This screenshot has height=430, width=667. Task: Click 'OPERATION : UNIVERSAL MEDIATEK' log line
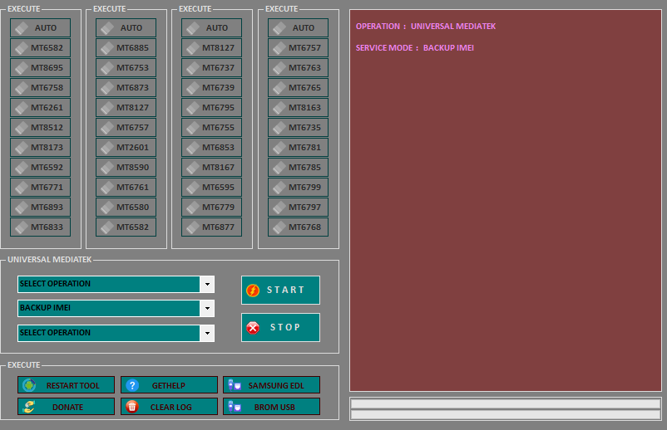point(425,27)
